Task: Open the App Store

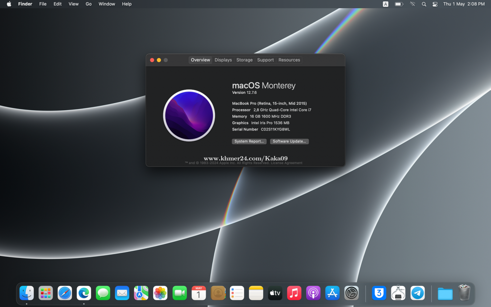Action: (x=332, y=293)
